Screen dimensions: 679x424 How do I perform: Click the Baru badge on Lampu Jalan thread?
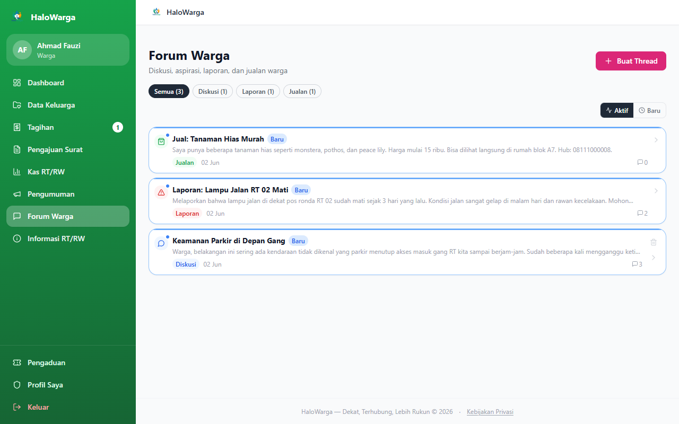pyautogui.click(x=301, y=190)
